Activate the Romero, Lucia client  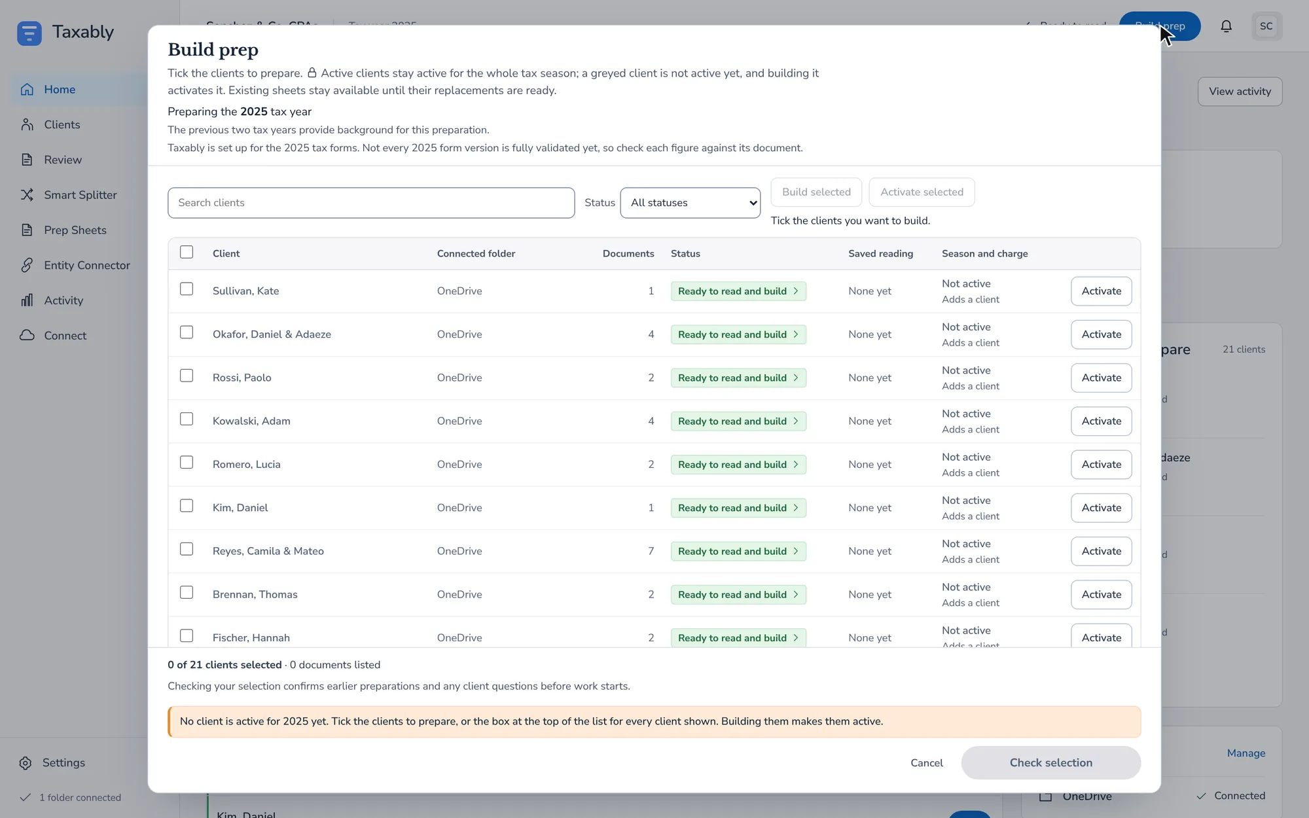(x=1102, y=465)
